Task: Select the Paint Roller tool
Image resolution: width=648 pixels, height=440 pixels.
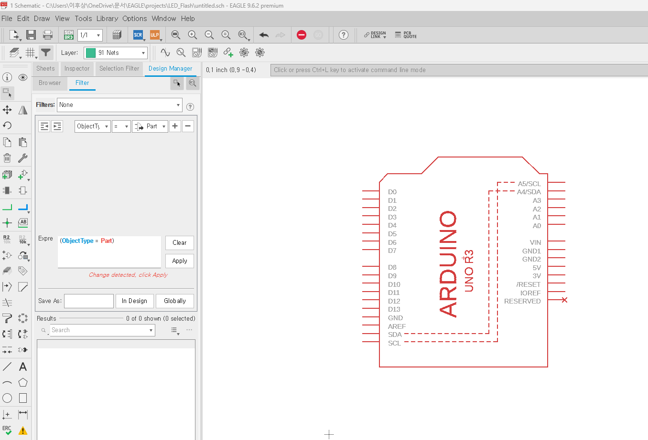Action: tap(7, 318)
